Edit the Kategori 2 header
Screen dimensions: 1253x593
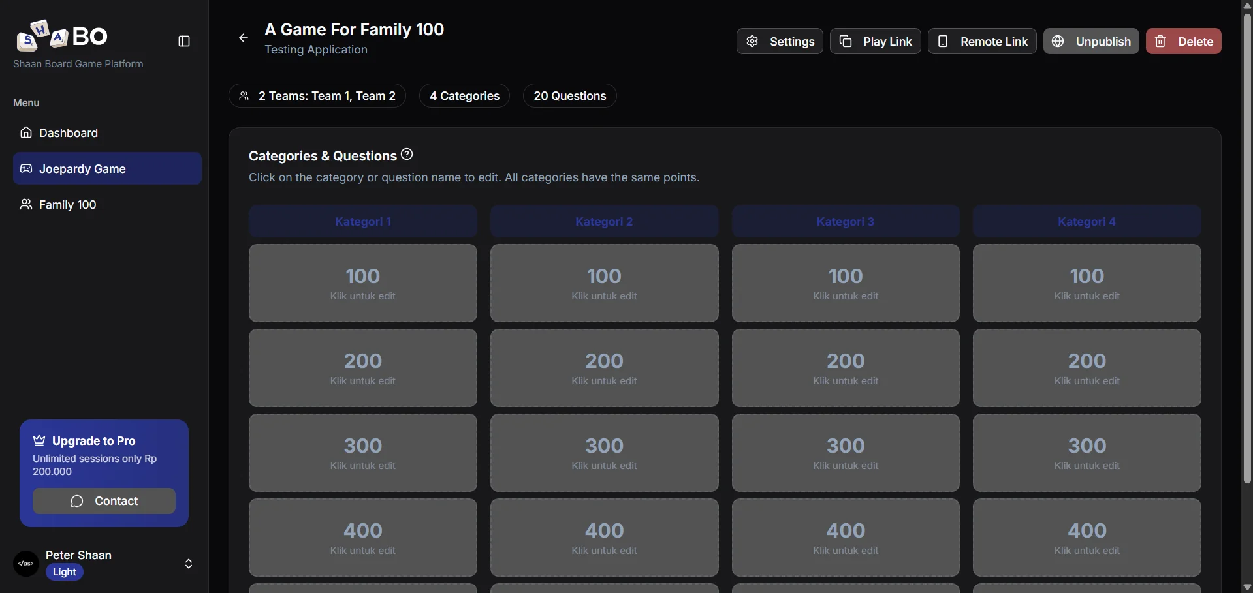click(604, 222)
